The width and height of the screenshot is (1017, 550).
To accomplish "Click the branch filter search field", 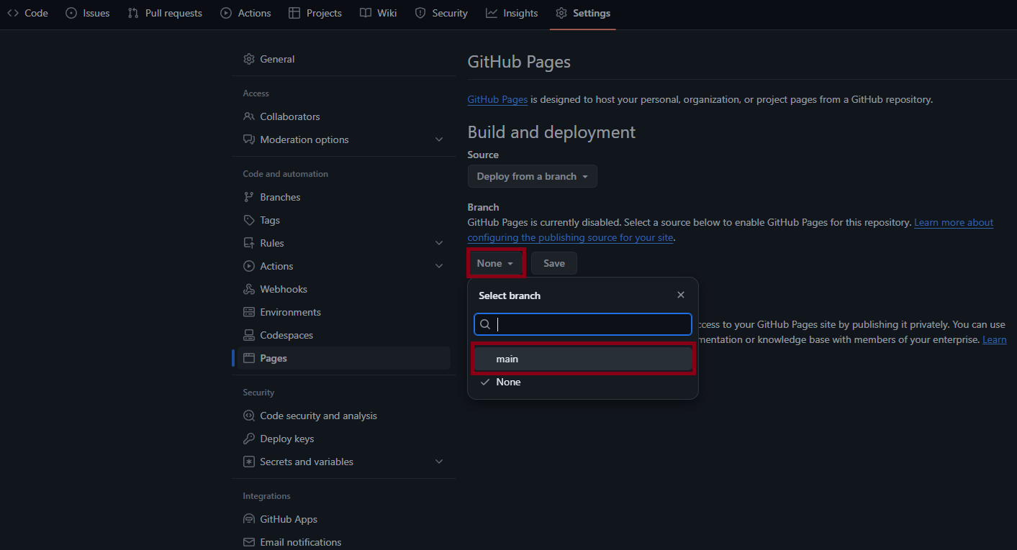I will (583, 324).
